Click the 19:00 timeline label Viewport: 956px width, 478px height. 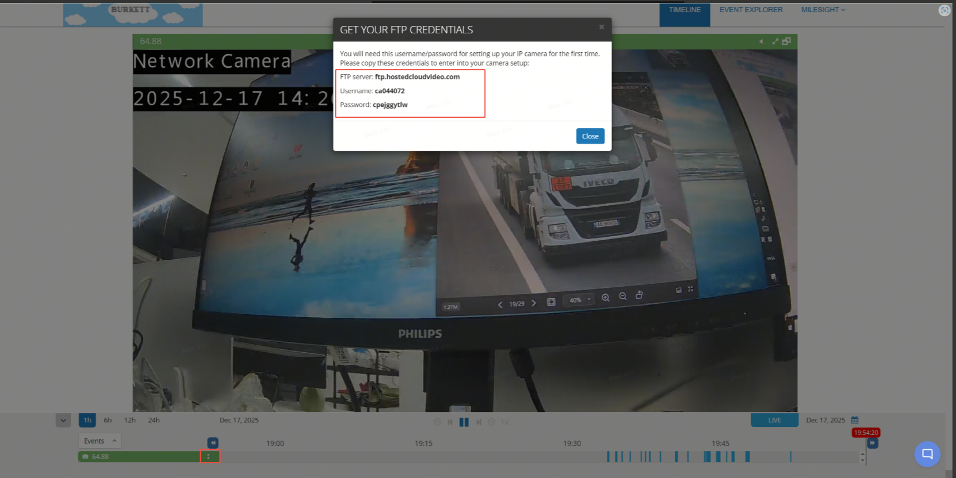tap(275, 444)
